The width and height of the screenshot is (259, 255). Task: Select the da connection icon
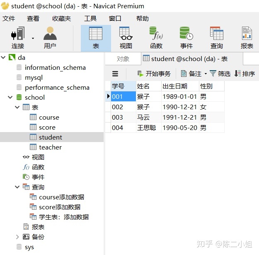(12, 57)
